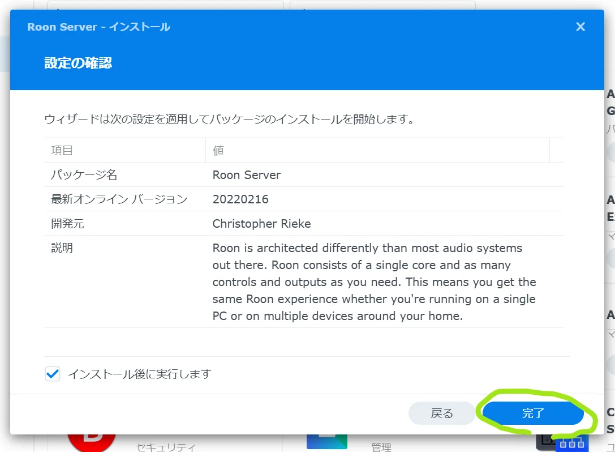The image size is (615, 452).
Task: Click the version value 20220216
Action: pos(240,199)
